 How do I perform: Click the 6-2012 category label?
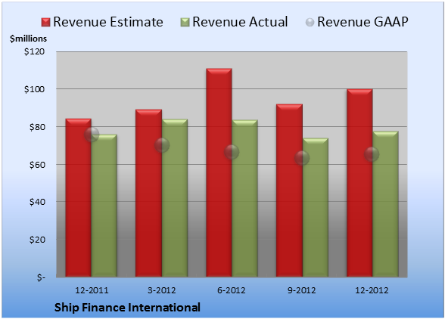coord(232,290)
